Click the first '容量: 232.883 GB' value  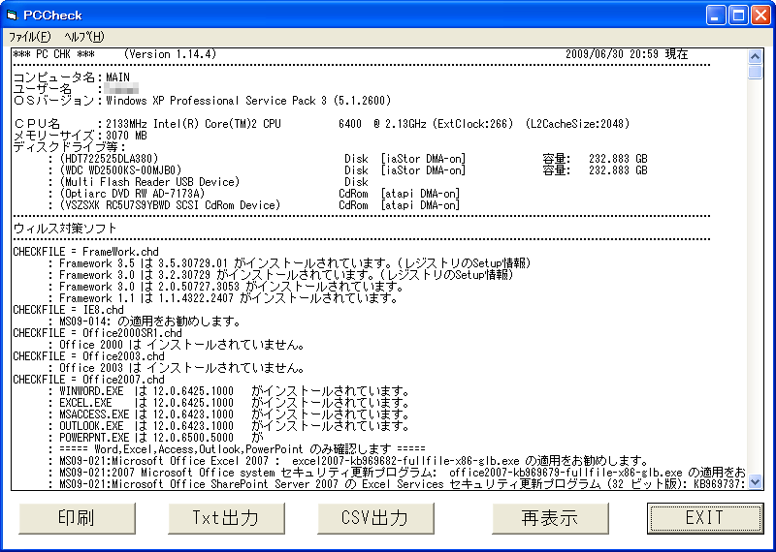(x=596, y=159)
